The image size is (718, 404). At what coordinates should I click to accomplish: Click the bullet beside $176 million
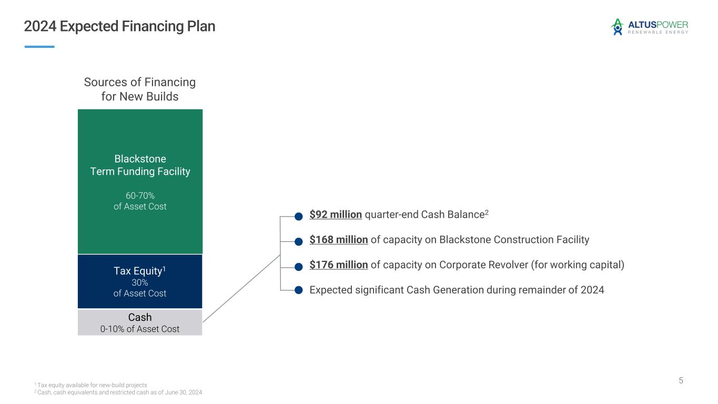tap(298, 267)
